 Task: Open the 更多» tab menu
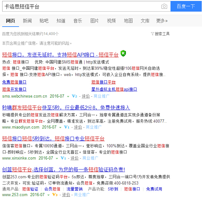pos(162,21)
